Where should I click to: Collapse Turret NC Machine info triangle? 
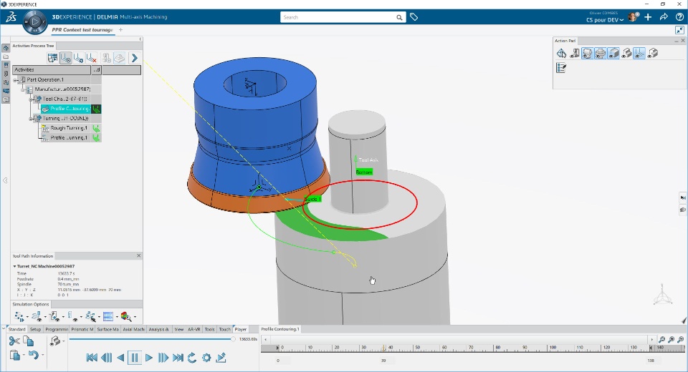[14, 266]
